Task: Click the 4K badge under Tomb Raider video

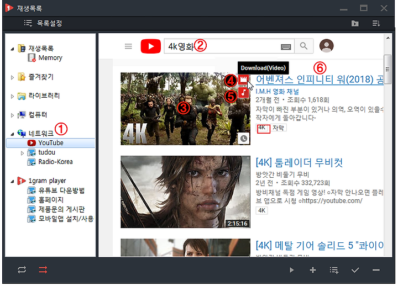Action: (261, 210)
